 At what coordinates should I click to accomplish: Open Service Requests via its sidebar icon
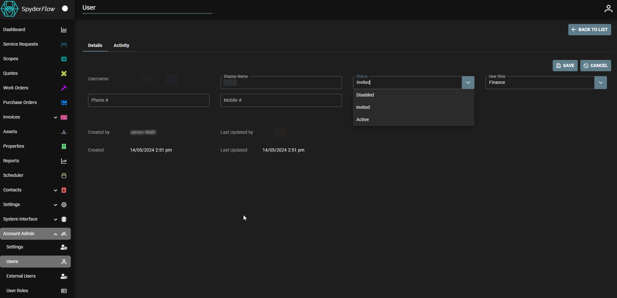tap(64, 44)
